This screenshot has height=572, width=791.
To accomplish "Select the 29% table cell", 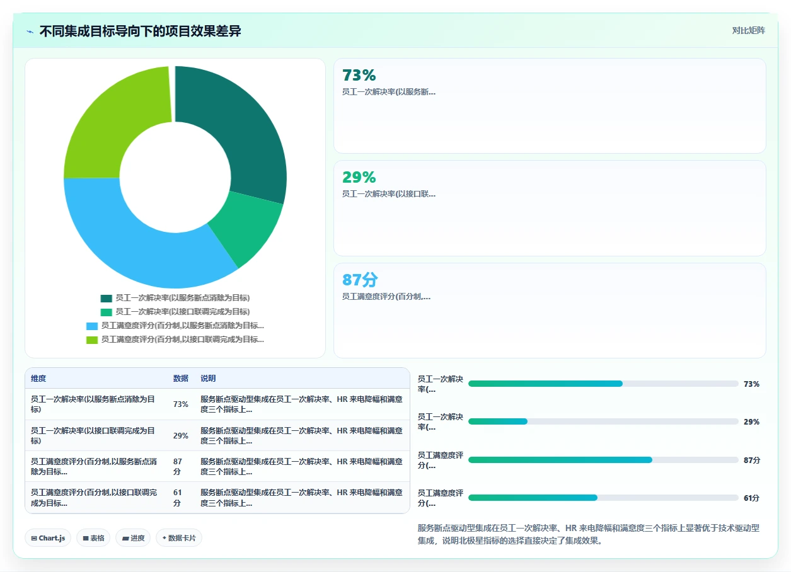I will 181,436.
